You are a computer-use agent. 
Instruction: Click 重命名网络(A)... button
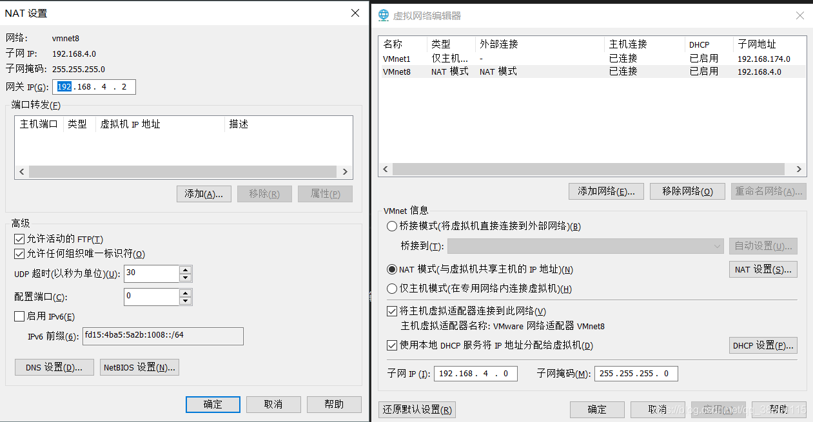click(769, 191)
